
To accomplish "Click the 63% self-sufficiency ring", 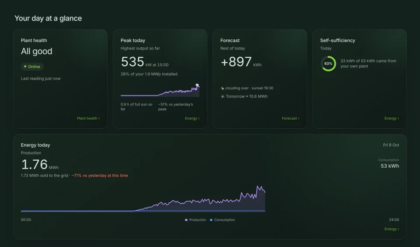I will [x=328, y=64].
